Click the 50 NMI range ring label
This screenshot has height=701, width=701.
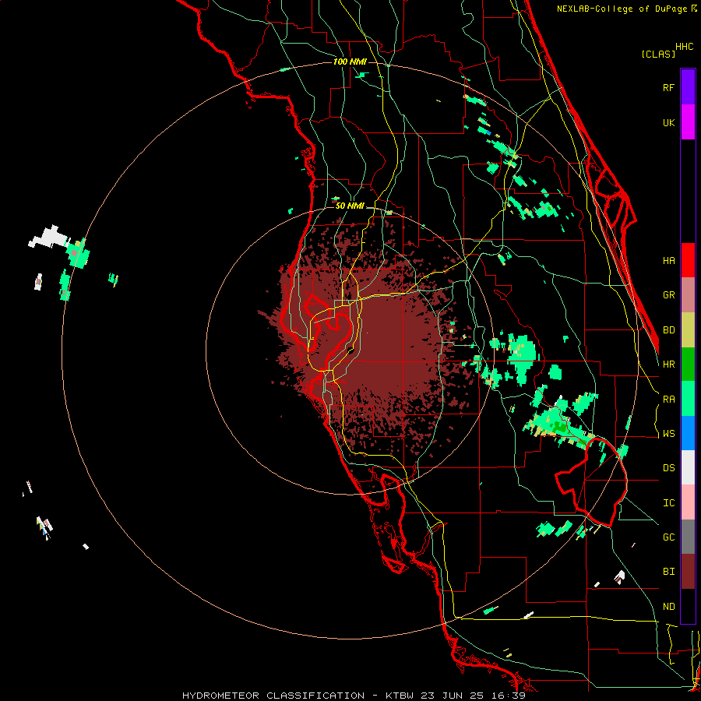pyautogui.click(x=350, y=206)
